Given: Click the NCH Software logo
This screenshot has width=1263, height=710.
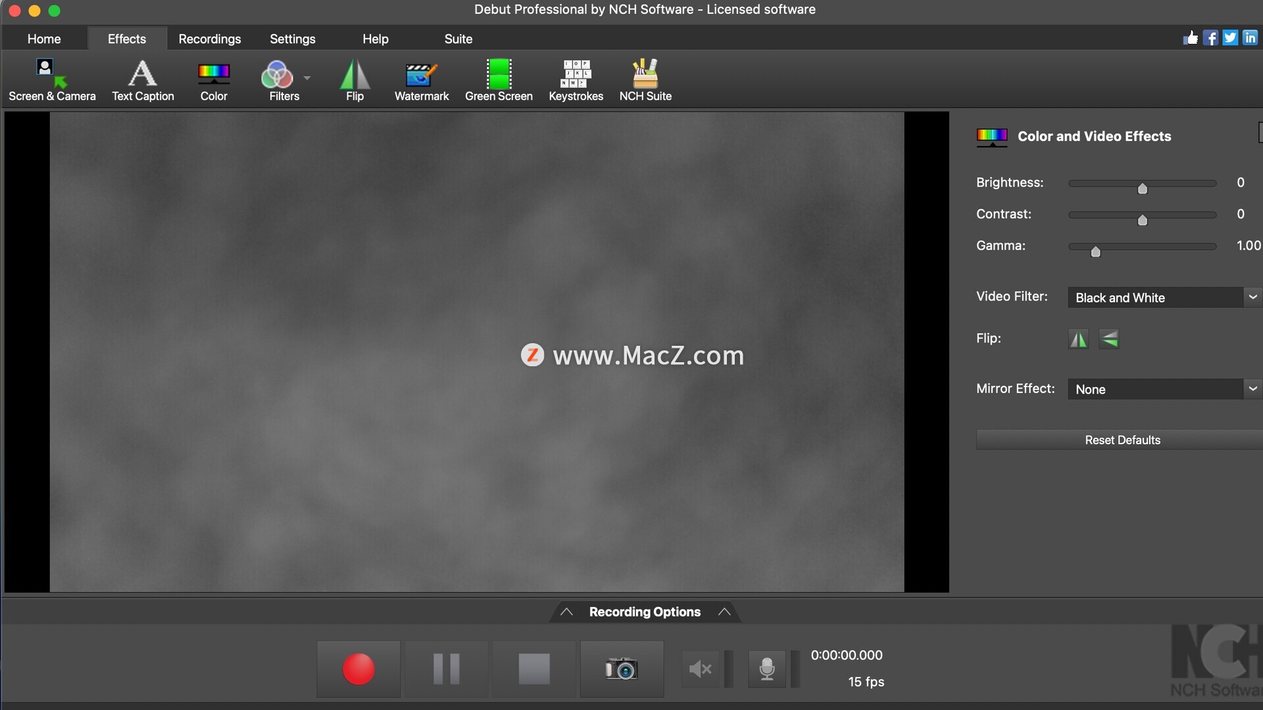Looking at the screenshot, I should (1217, 661).
